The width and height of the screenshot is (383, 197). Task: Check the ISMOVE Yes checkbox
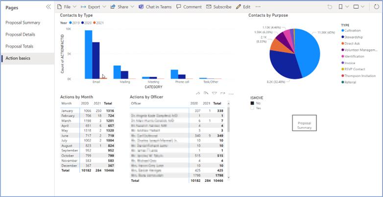[252, 108]
